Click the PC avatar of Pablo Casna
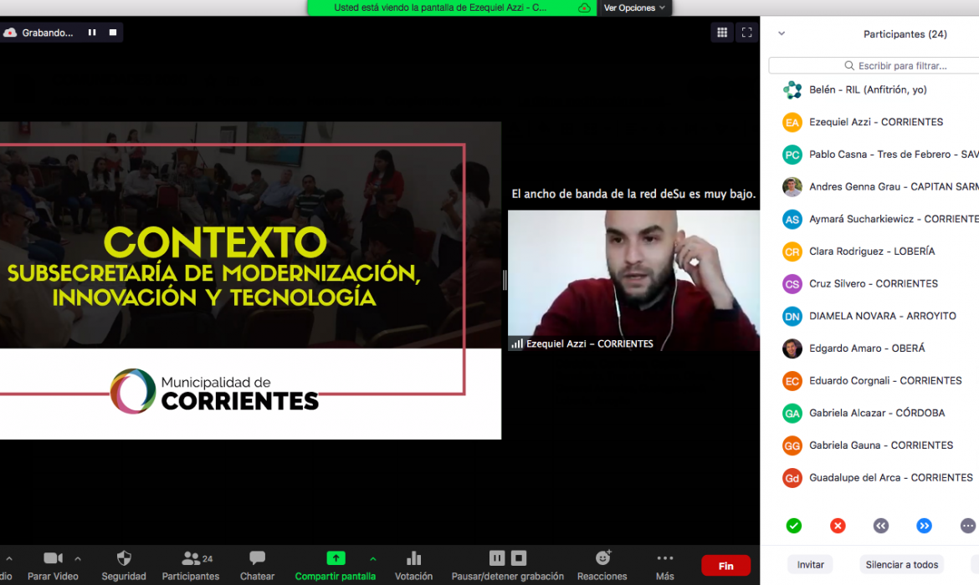This screenshot has height=585, width=979. [x=792, y=155]
